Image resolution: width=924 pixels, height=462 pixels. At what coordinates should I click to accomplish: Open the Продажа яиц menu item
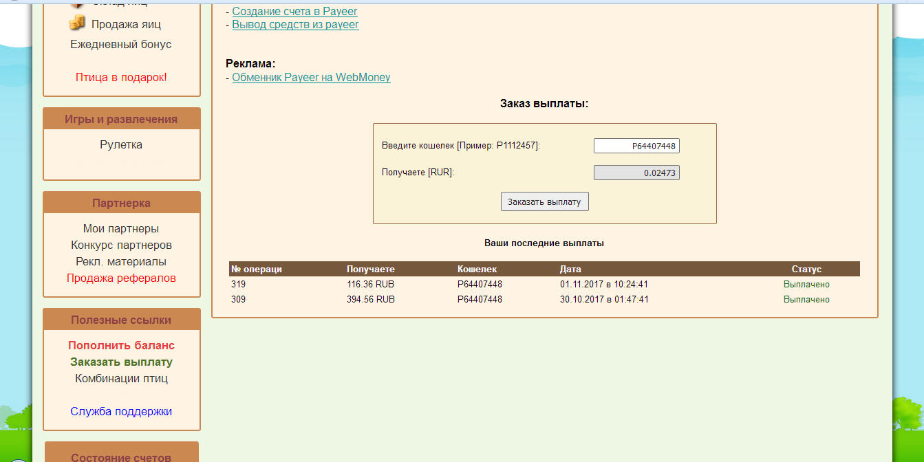point(126,24)
